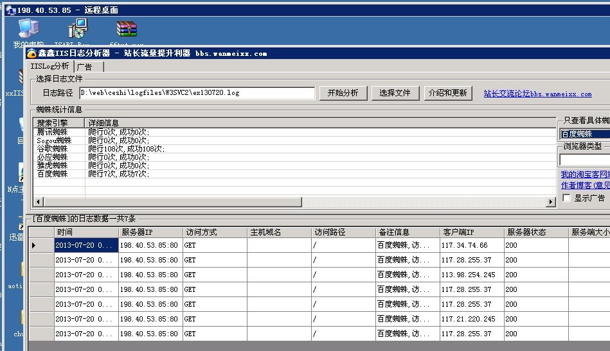Open the 作者博客 link
This screenshot has height=351, width=610.
(585, 185)
